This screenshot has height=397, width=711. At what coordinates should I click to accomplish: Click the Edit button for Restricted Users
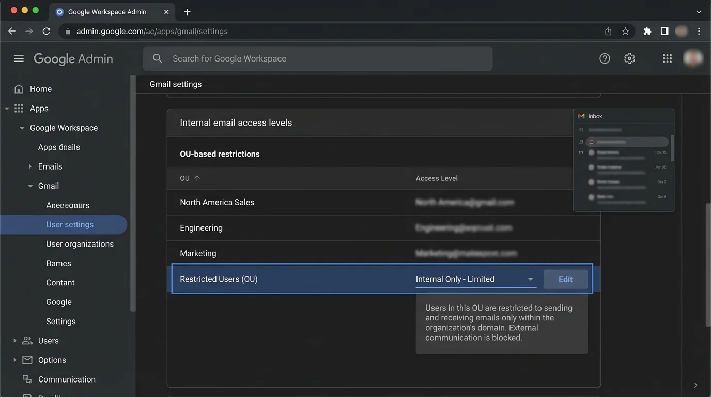tap(565, 279)
